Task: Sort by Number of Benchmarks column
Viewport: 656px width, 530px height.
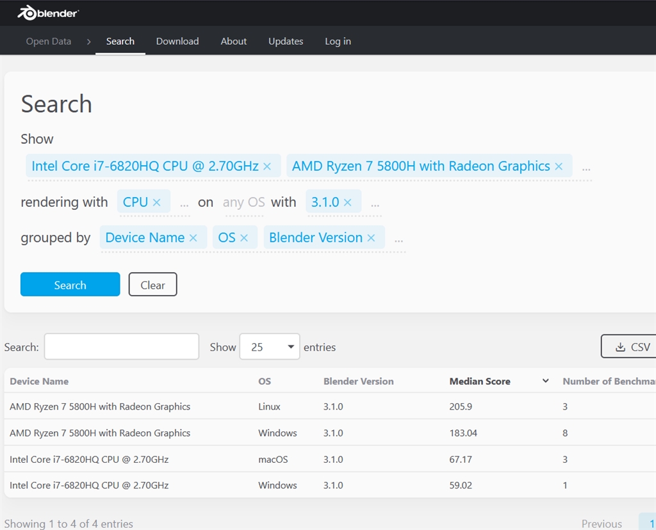Action: pos(609,381)
